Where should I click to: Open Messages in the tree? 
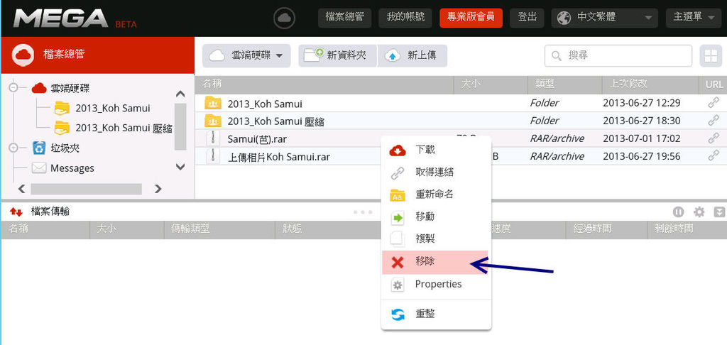[62, 168]
